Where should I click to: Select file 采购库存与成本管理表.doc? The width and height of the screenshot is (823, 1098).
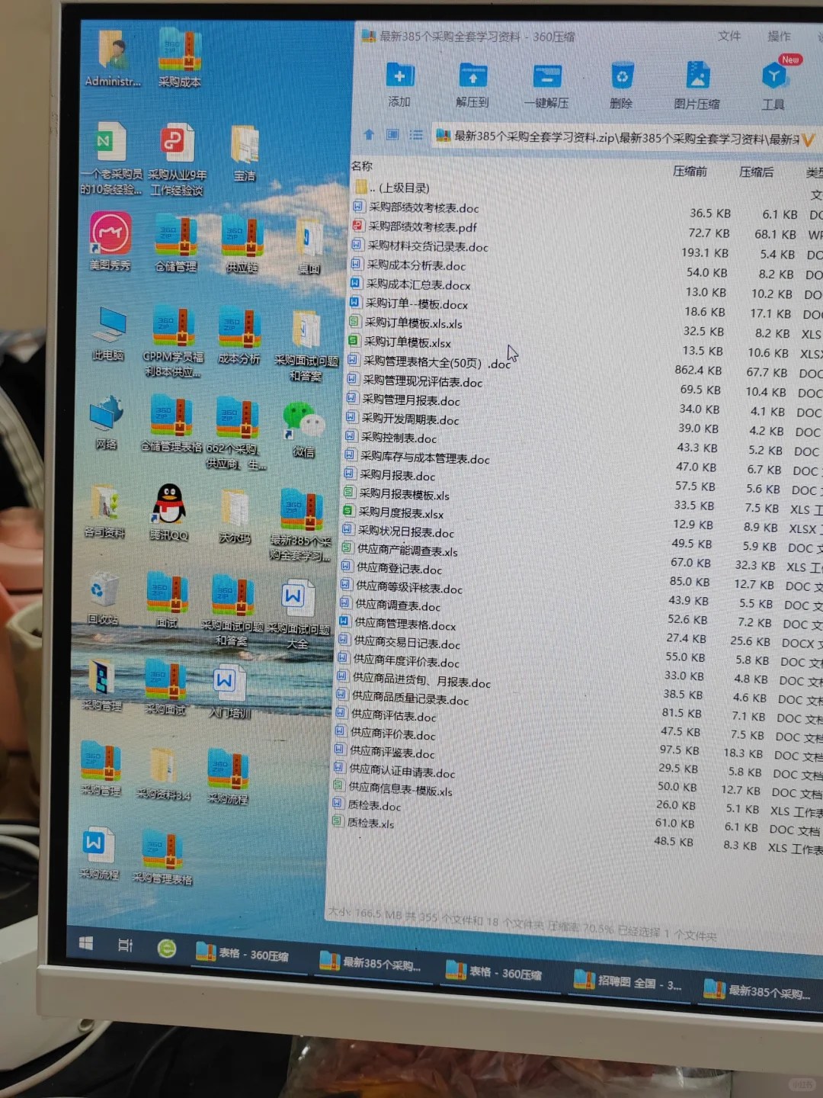click(x=417, y=457)
